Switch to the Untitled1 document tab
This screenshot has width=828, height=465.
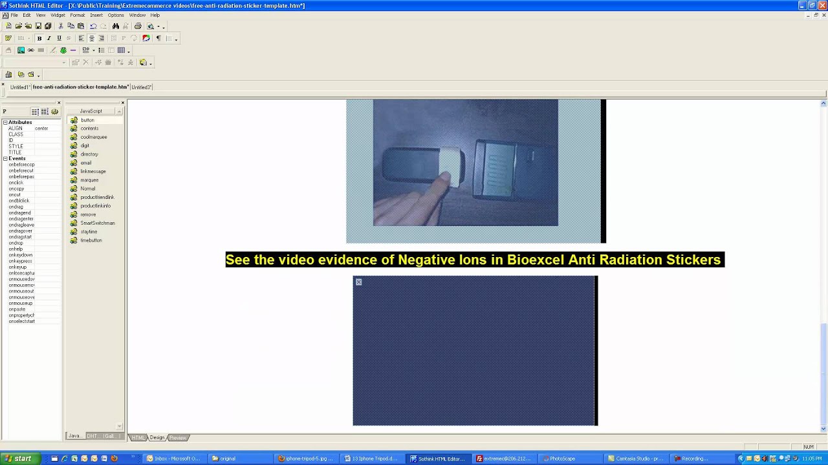(x=19, y=87)
